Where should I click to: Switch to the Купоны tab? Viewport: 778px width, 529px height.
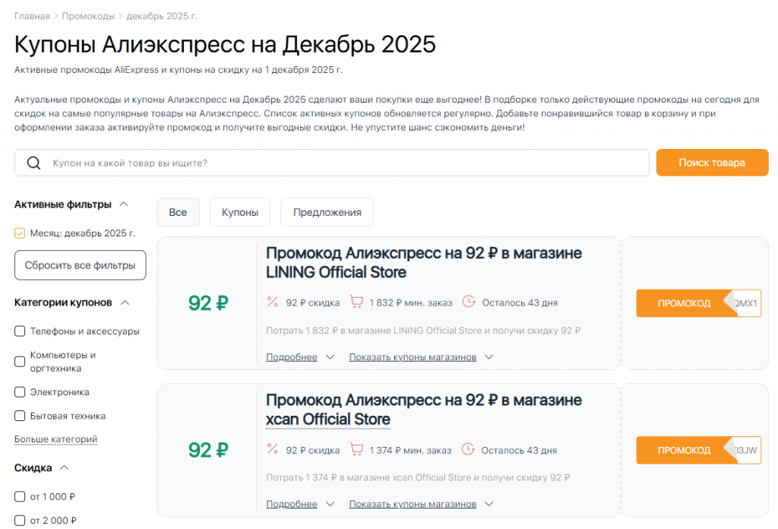(x=239, y=212)
